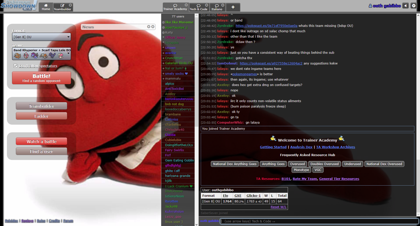Click the outh gabibbo username at top

coord(385,6)
